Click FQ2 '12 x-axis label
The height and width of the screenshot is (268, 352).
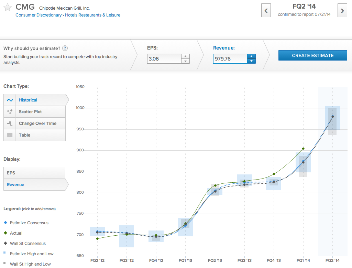pyautogui.click(x=97, y=260)
